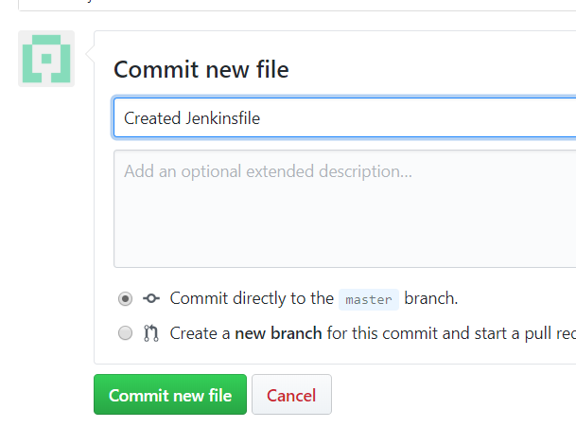576x445 pixels.
Task: Click the word Created in the commit message
Action: (x=152, y=118)
